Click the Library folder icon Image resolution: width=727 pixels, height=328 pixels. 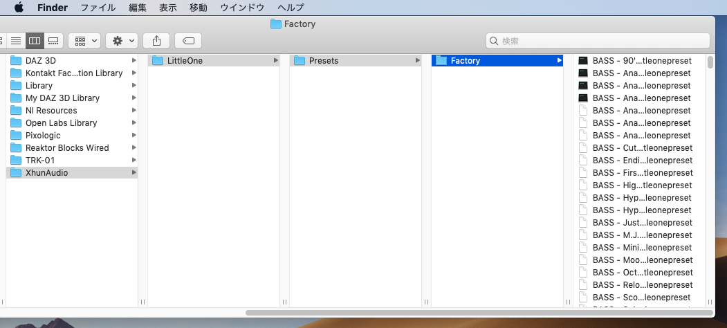tap(16, 85)
